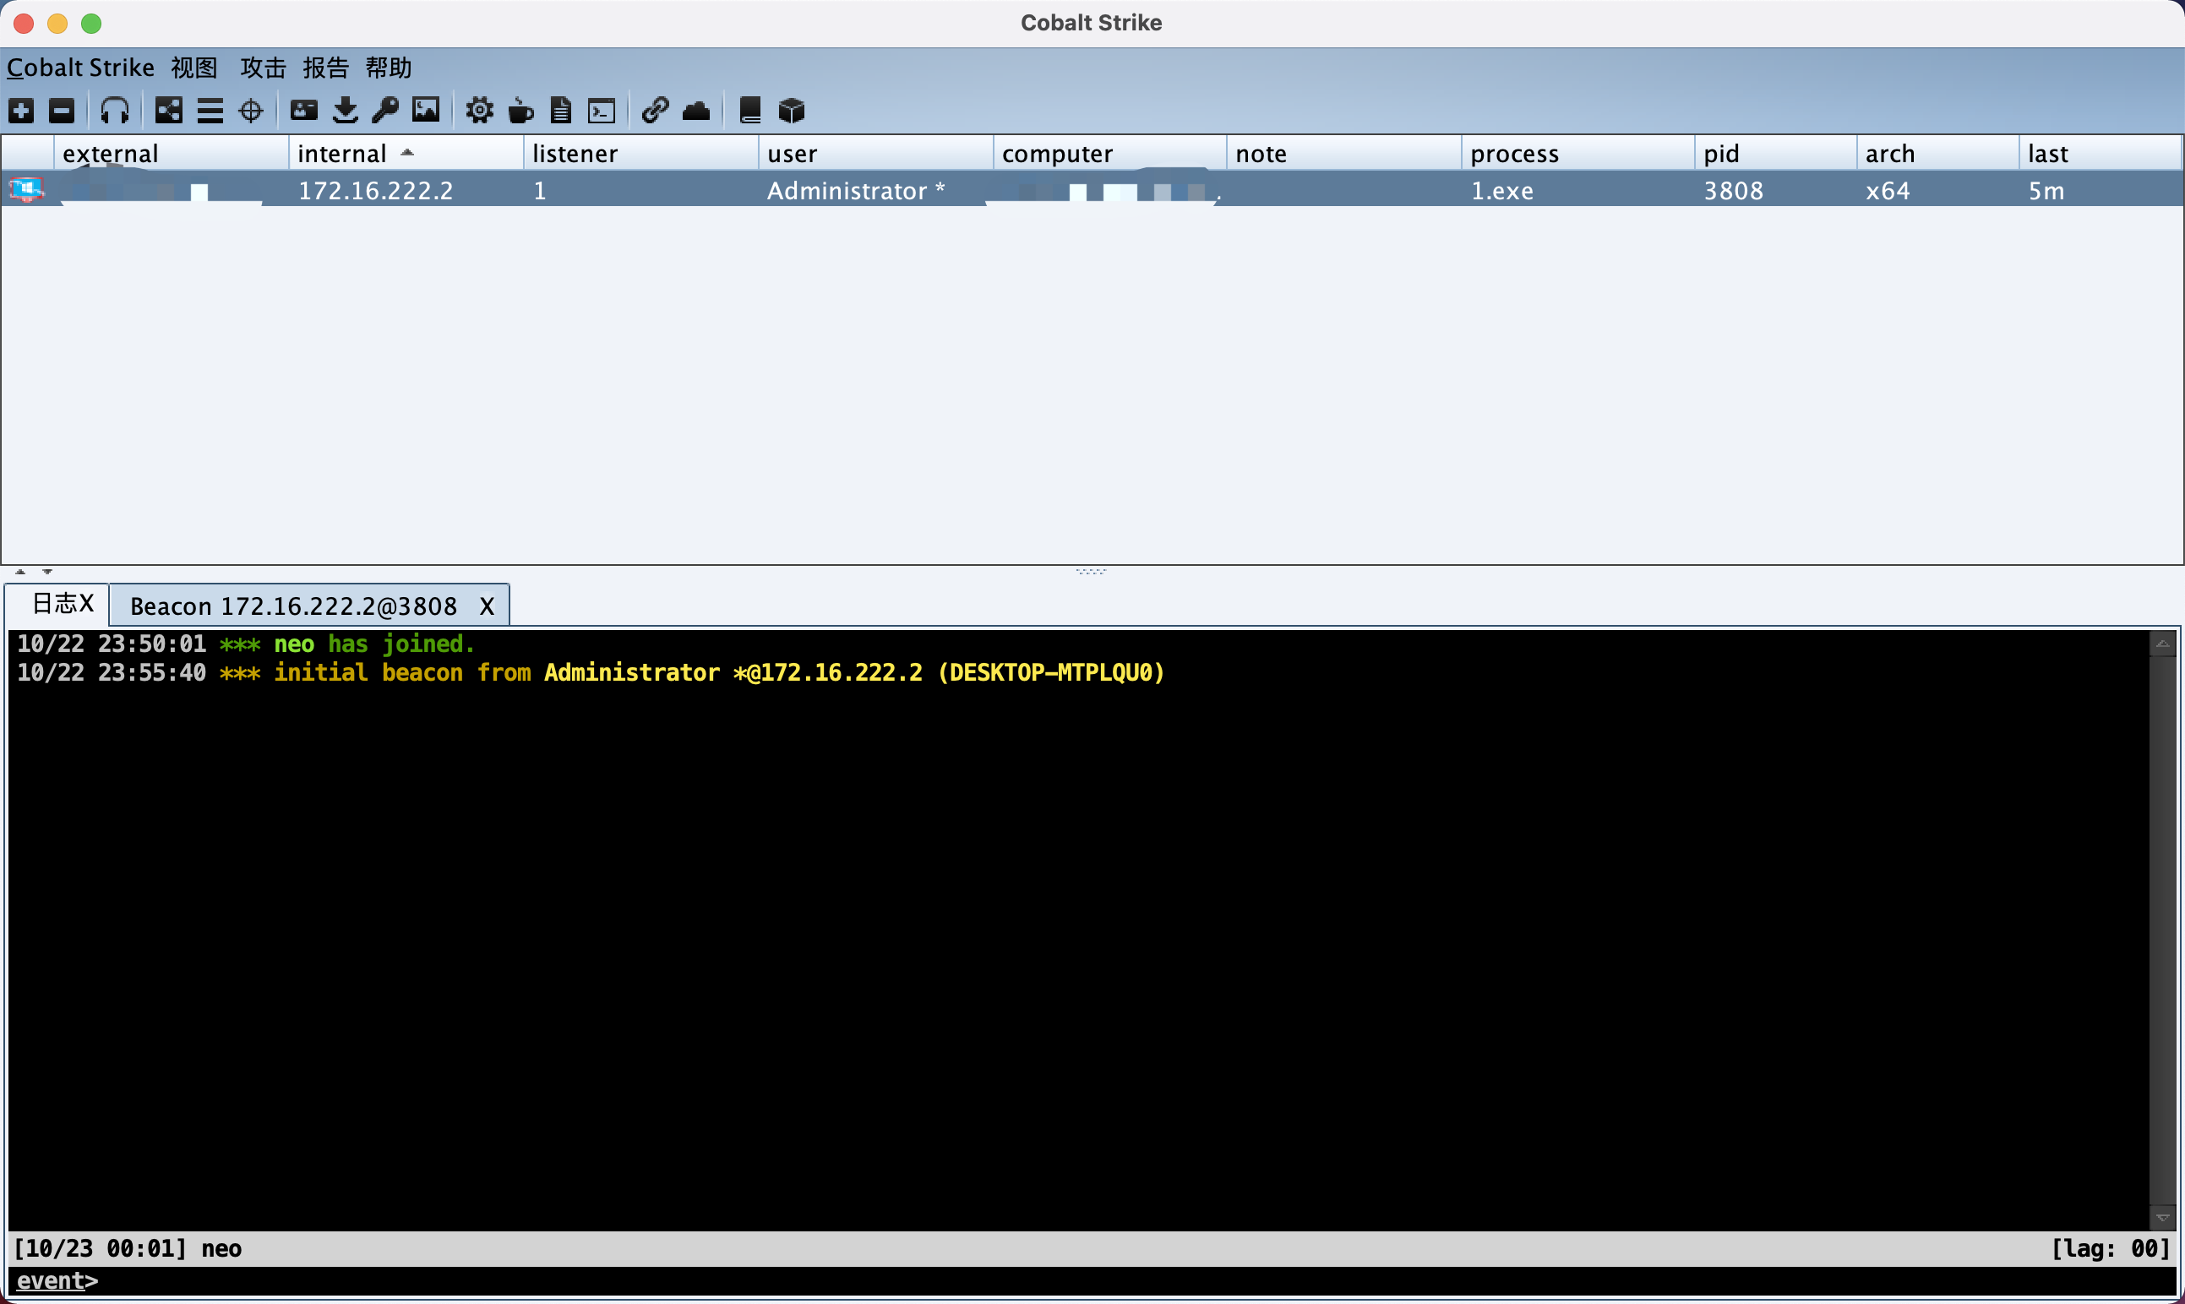
Task: Open downloaded files via download arrow icon
Action: (x=345, y=111)
